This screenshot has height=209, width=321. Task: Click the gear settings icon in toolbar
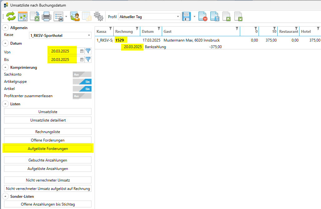click(x=99, y=17)
